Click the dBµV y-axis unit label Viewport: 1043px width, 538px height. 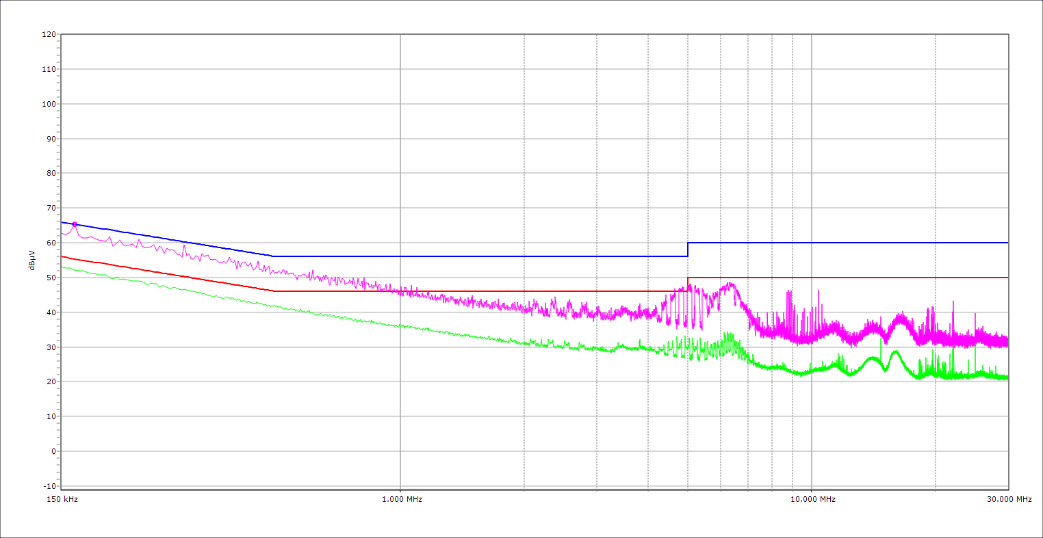click(x=32, y=260)
